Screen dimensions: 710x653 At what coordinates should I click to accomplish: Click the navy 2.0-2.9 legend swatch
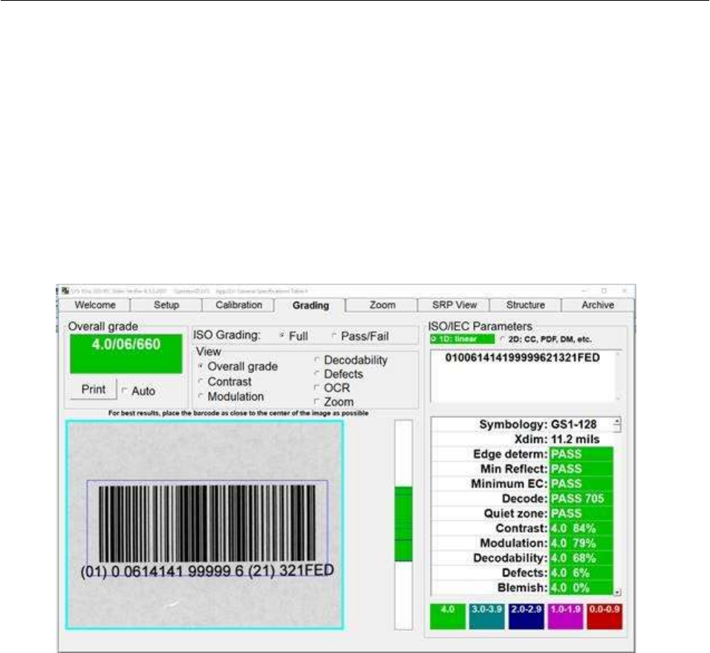click(x=526, y=617)
